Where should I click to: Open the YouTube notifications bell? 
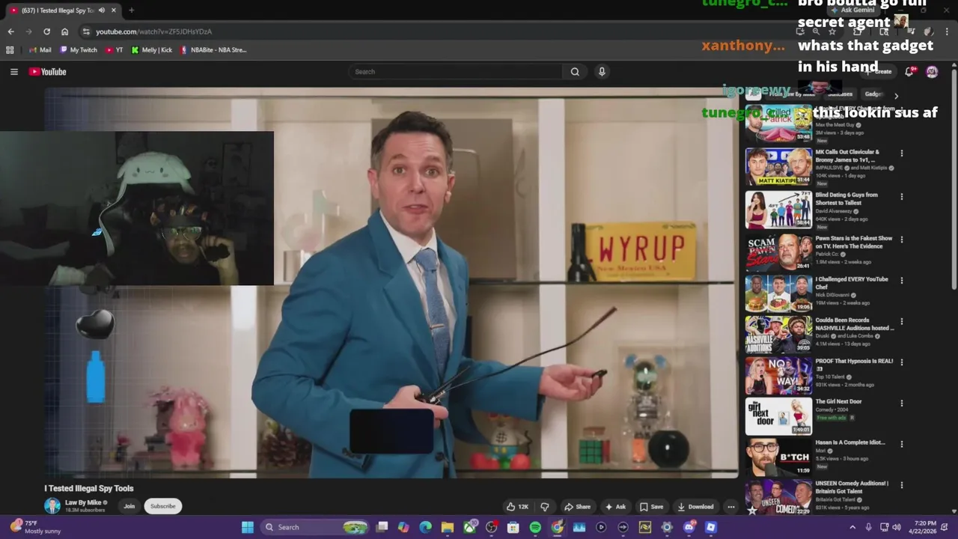[909, 72]
